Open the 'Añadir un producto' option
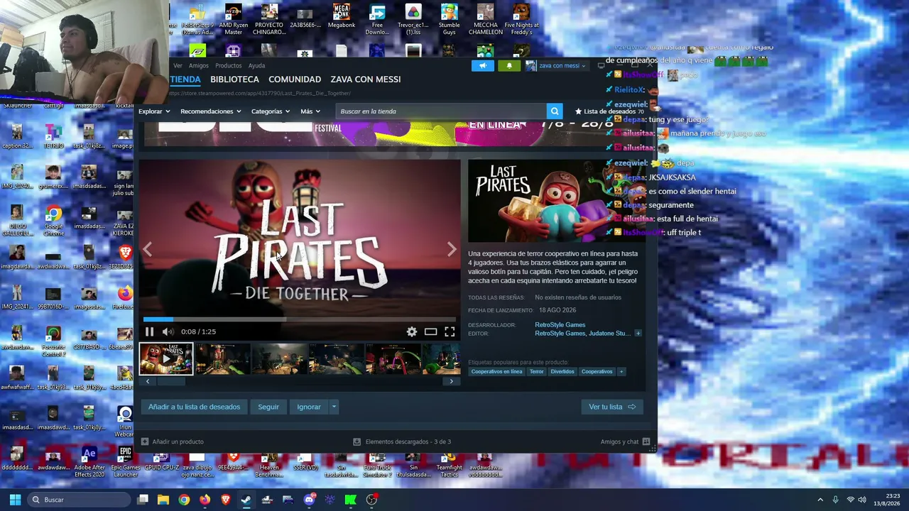Image resolution: width=909 pixels, height=511 pixels. tap(173, 441)
